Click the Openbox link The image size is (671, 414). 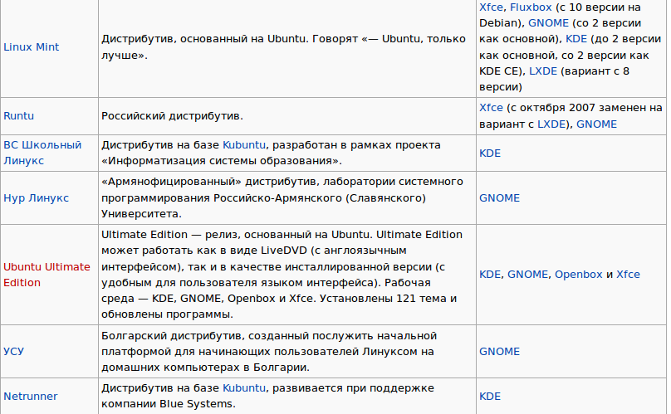coord(579,275)
